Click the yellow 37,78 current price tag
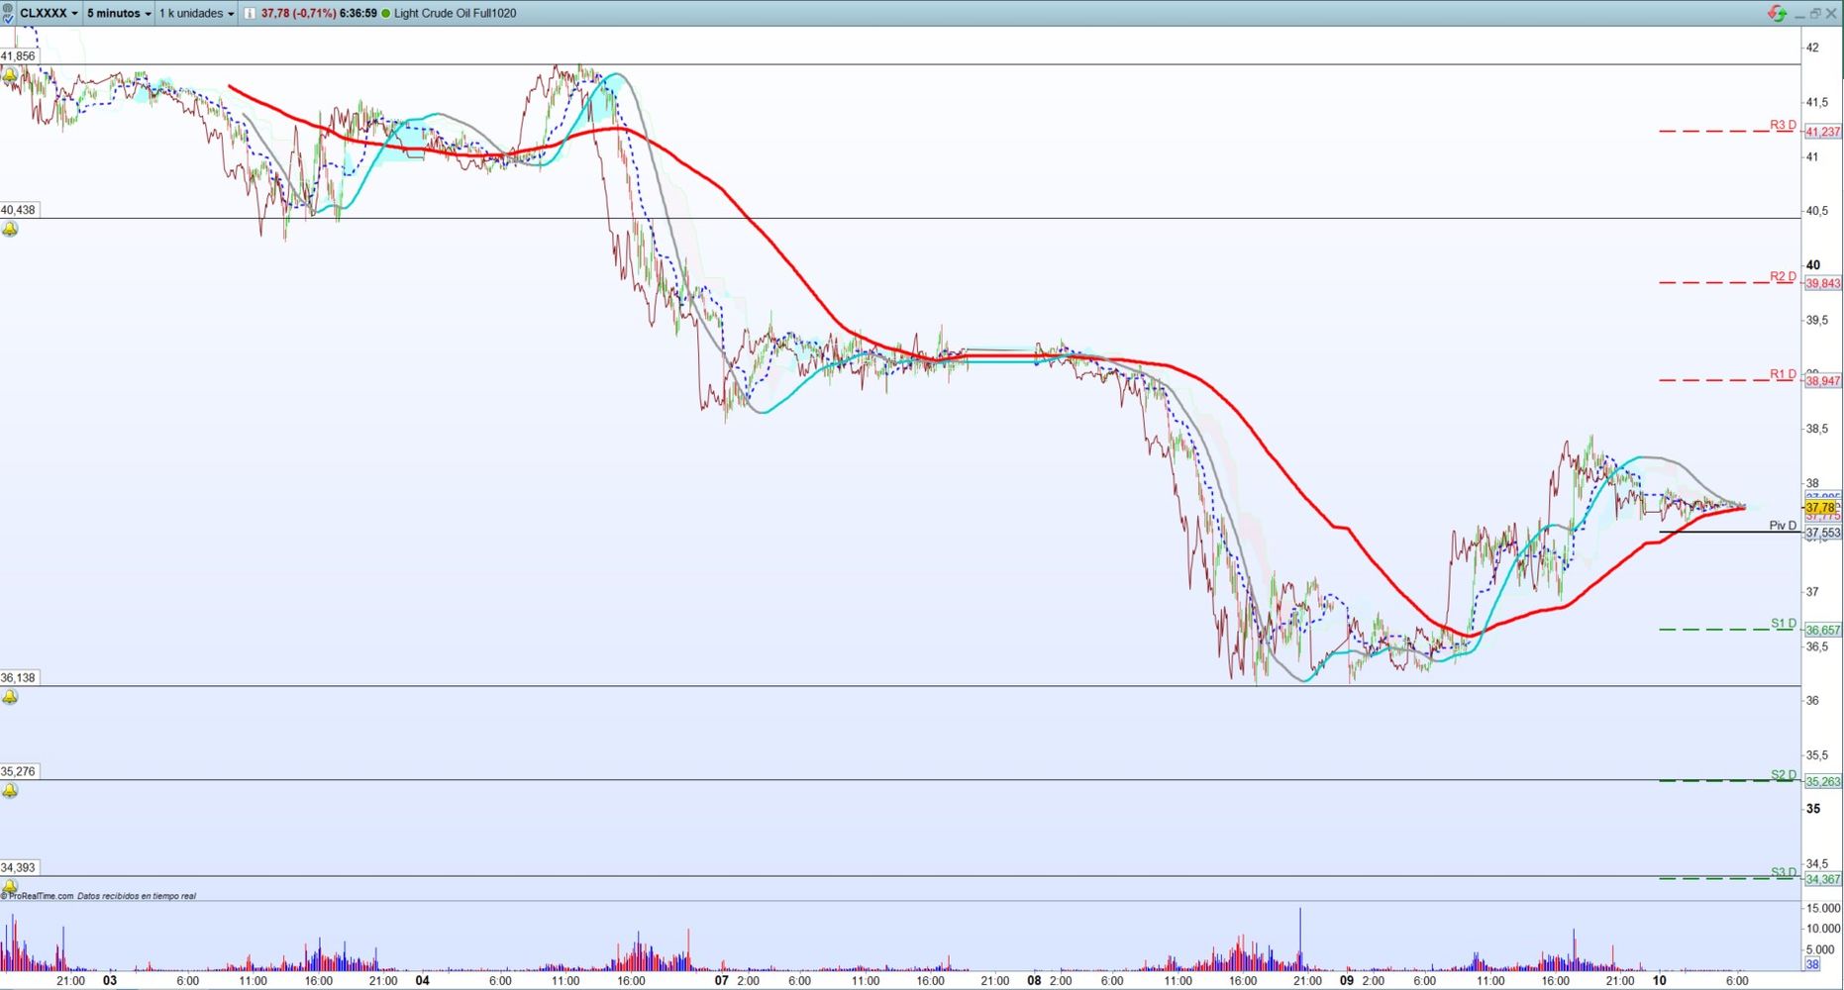The height and width of the screenshot is (990, 1844). [x=1820, y=507]
